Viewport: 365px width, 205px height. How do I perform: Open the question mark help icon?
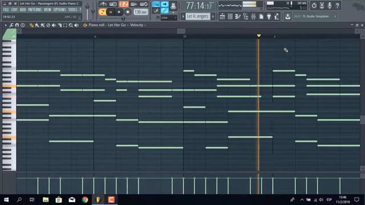[x=337, y=5]
